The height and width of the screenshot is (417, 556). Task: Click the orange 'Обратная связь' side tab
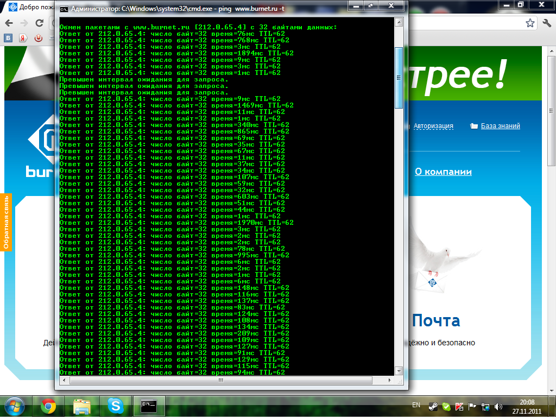coord(6,222)
